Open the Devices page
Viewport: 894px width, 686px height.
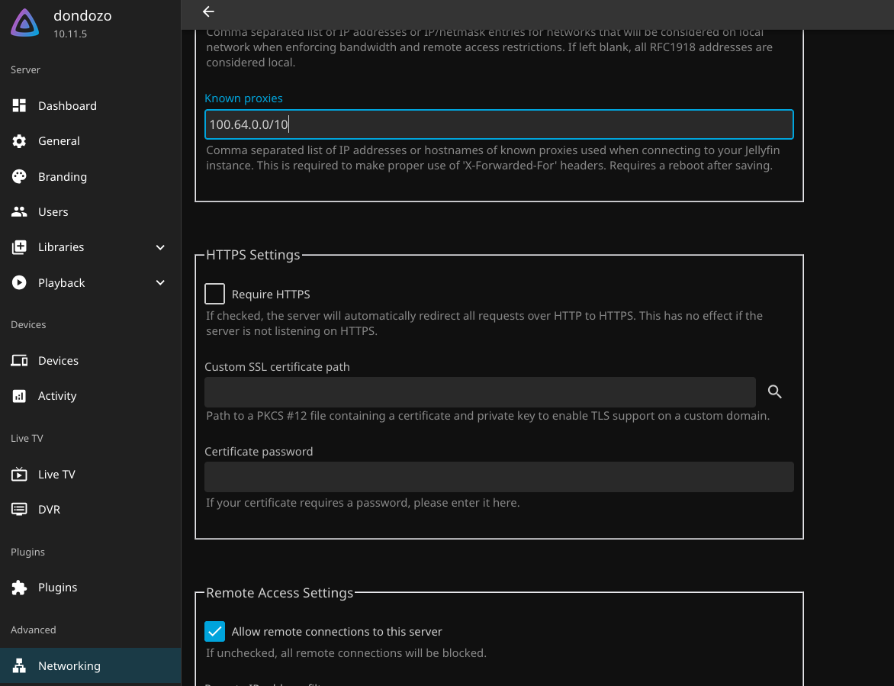pos(58,361)
